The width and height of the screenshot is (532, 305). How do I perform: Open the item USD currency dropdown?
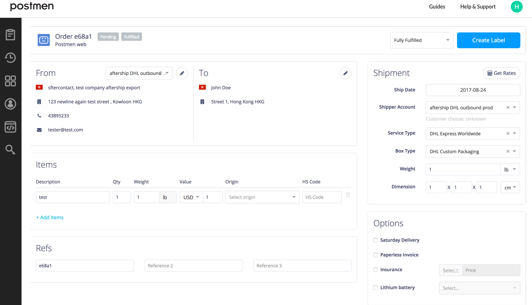(x=191, y=197)
